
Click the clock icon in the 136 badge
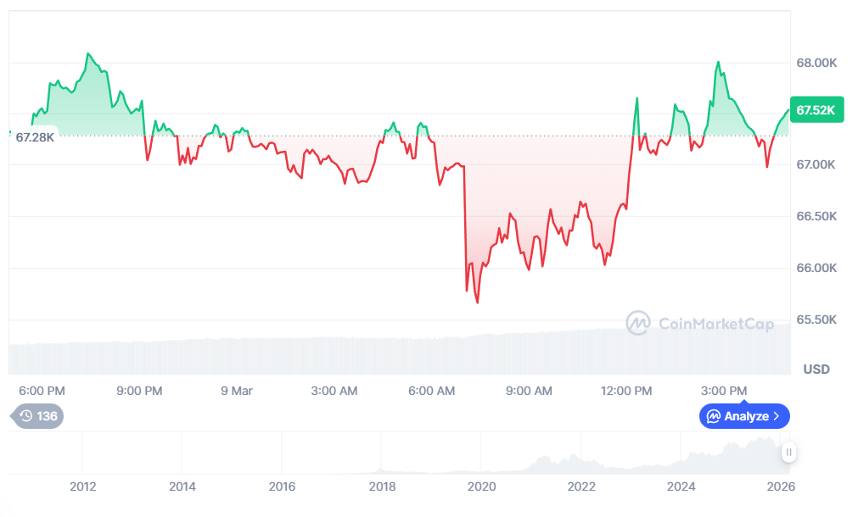coord(26,416)
